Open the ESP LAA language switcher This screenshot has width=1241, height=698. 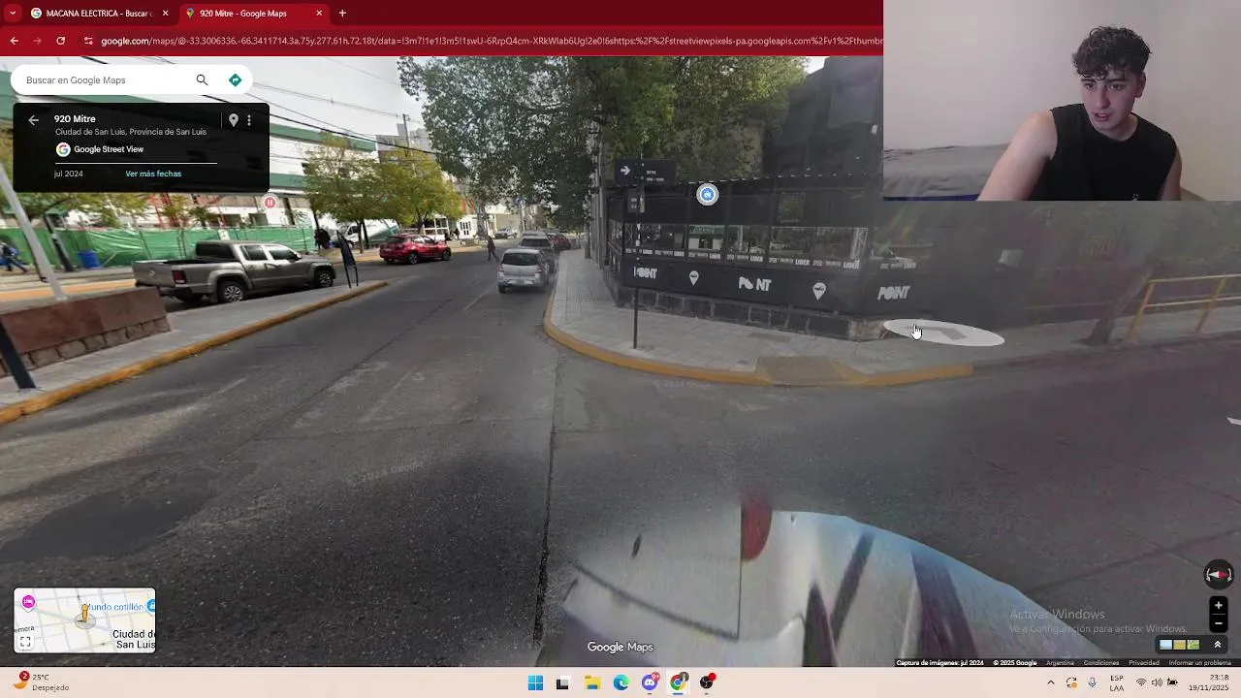pos(1117,682)
